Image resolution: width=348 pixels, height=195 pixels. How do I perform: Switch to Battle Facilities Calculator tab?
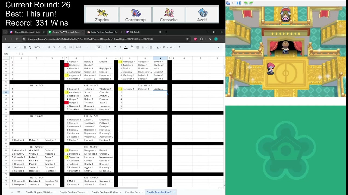[x=104, y=32]
